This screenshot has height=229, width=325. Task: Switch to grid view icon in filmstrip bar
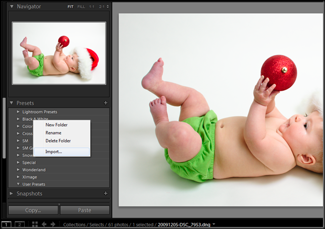point(35,224)
